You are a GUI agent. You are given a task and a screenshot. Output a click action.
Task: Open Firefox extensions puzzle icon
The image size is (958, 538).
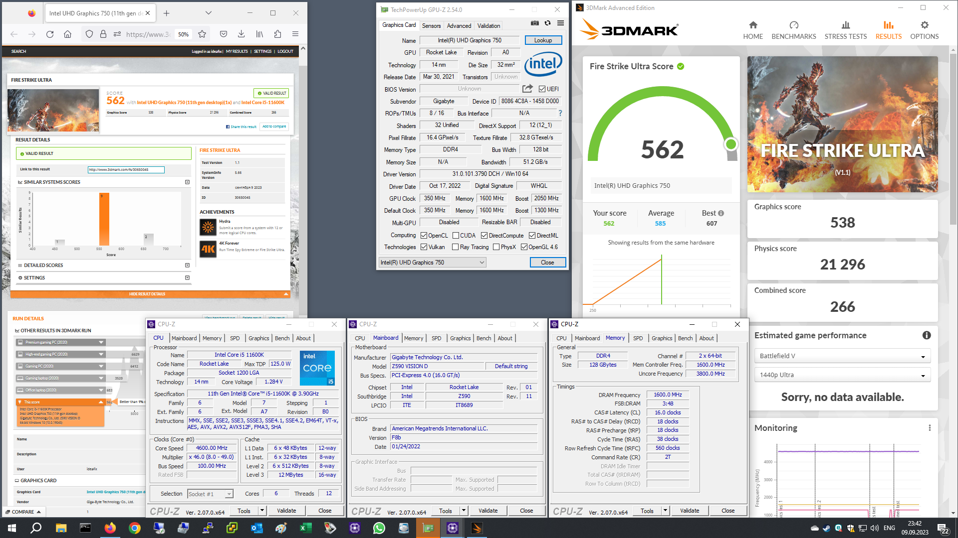[277, 34]
